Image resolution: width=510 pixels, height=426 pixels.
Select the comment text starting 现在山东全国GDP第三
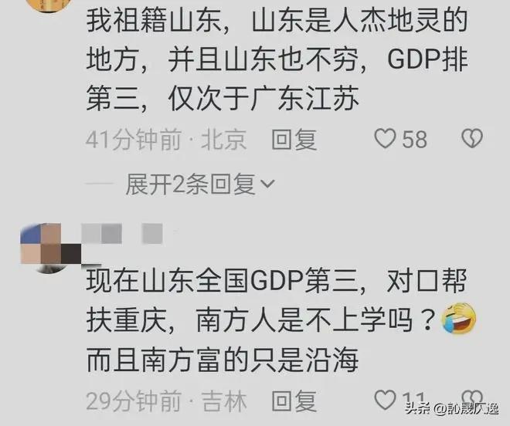coord(277,320)
